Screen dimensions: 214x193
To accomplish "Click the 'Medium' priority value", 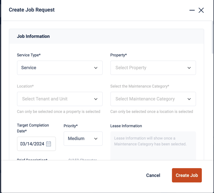I will (x=76, y=138).
